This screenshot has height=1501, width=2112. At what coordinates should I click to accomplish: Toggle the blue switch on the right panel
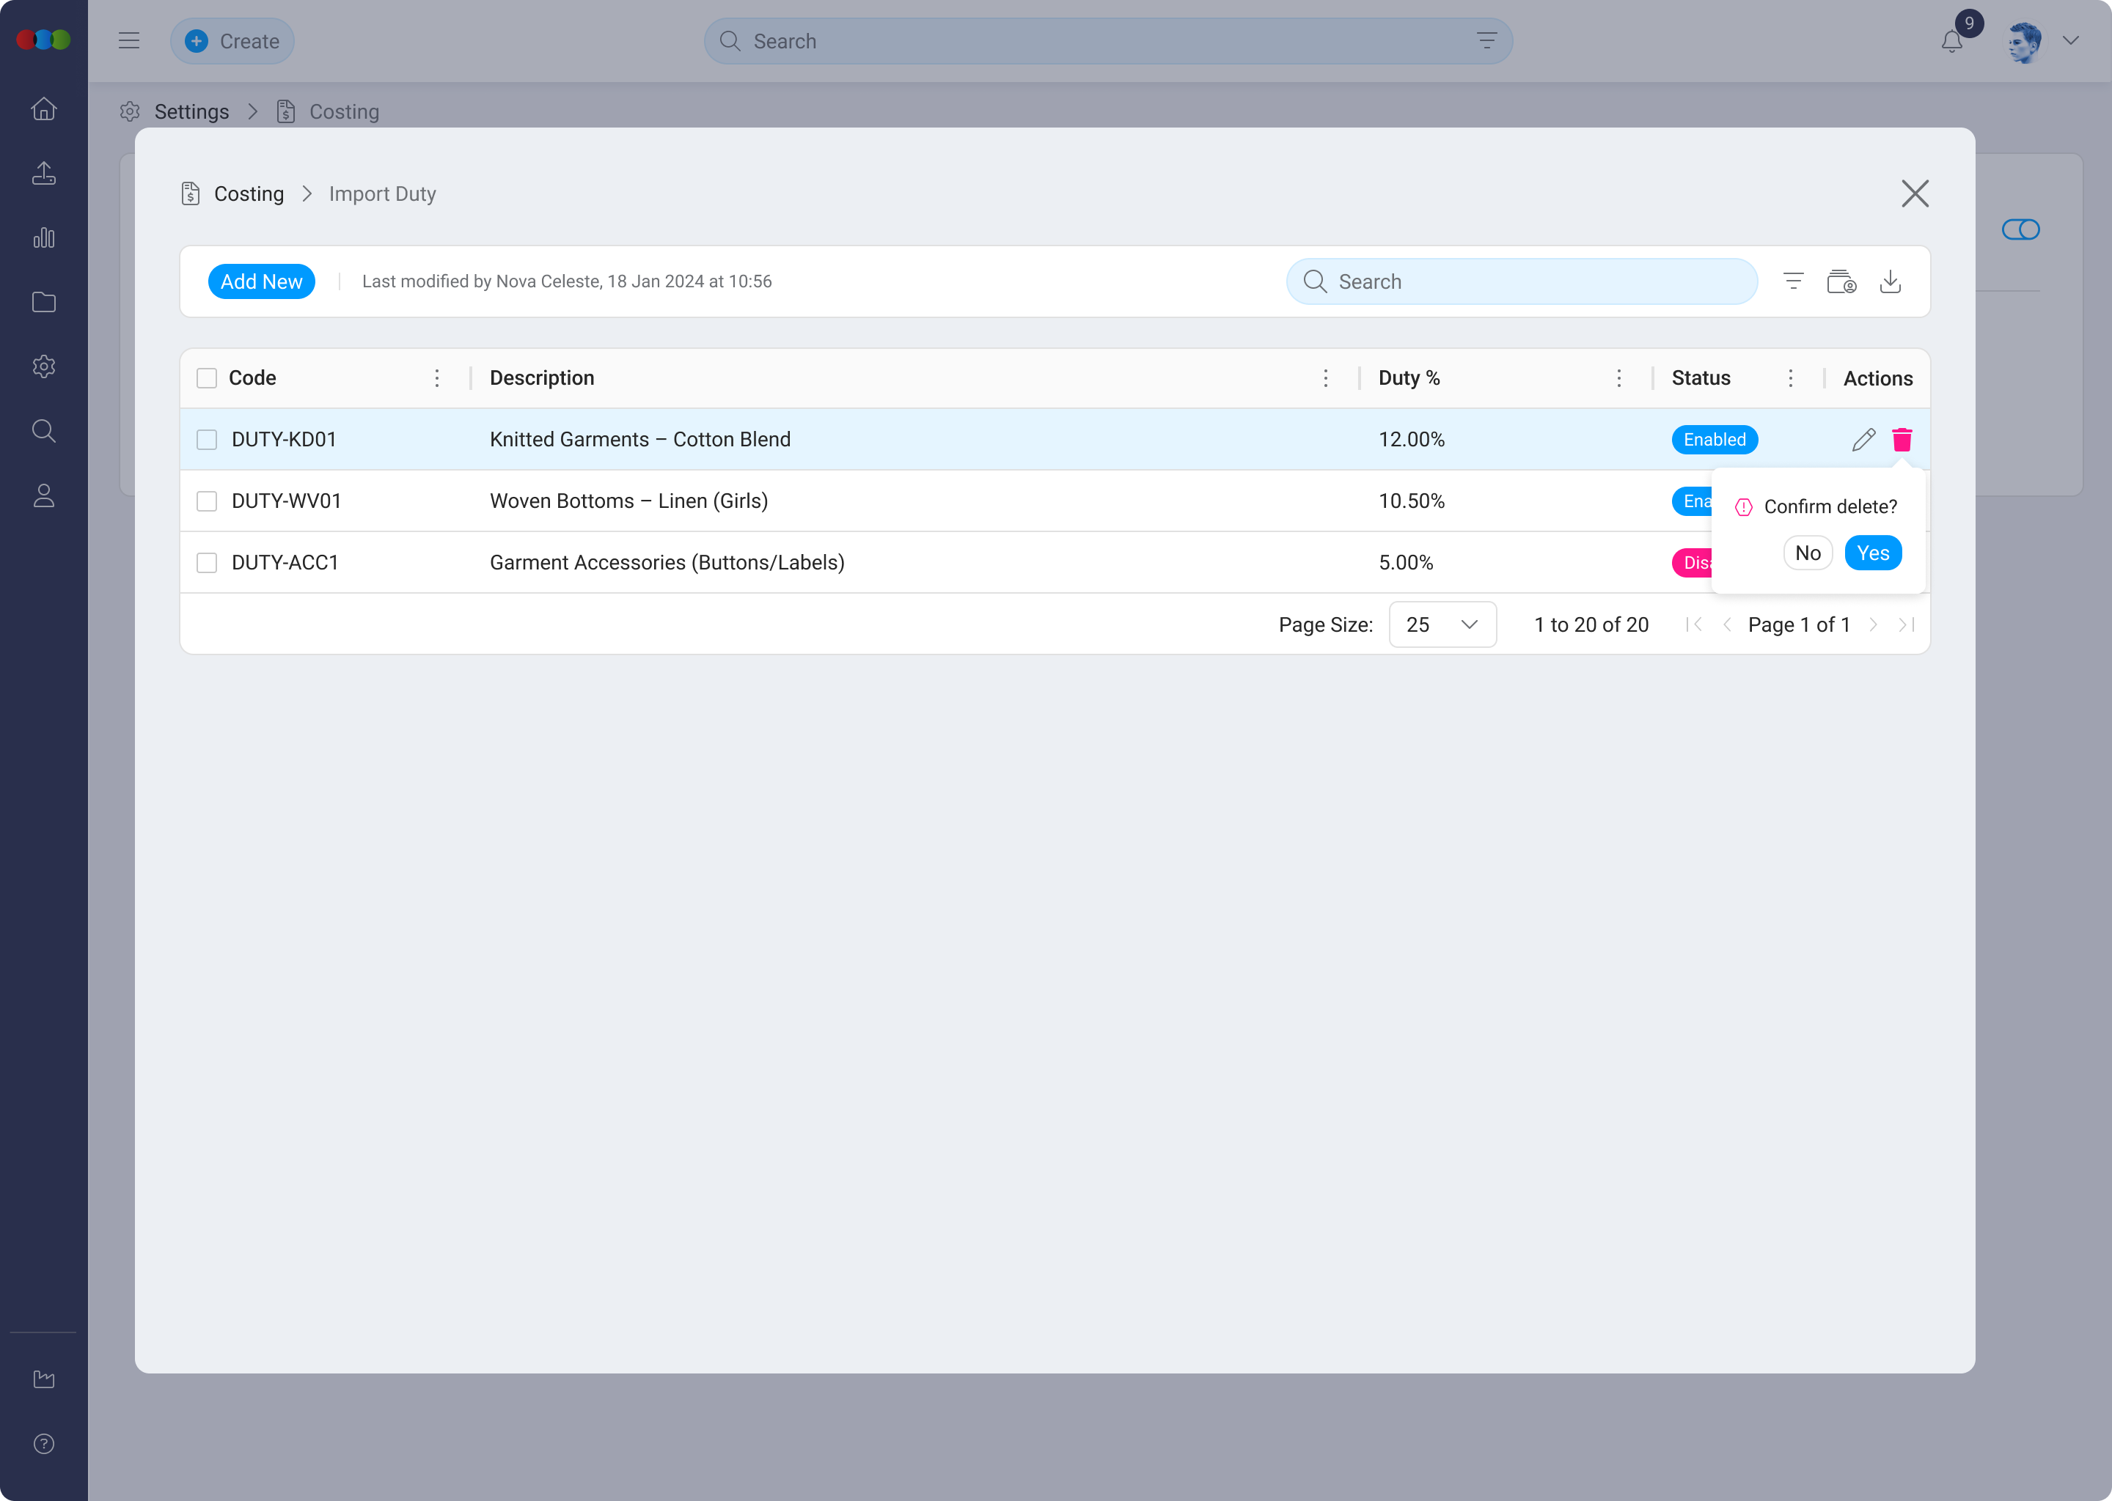pos(2021,229)
